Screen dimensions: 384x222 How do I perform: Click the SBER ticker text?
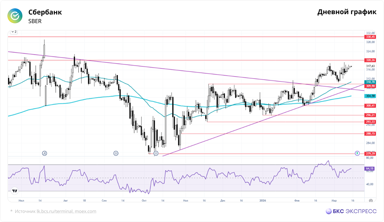(35, 21)
